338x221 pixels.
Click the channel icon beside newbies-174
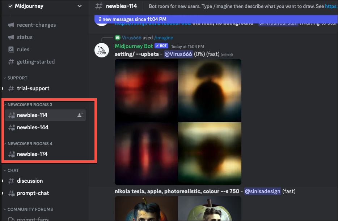(12, 154)
